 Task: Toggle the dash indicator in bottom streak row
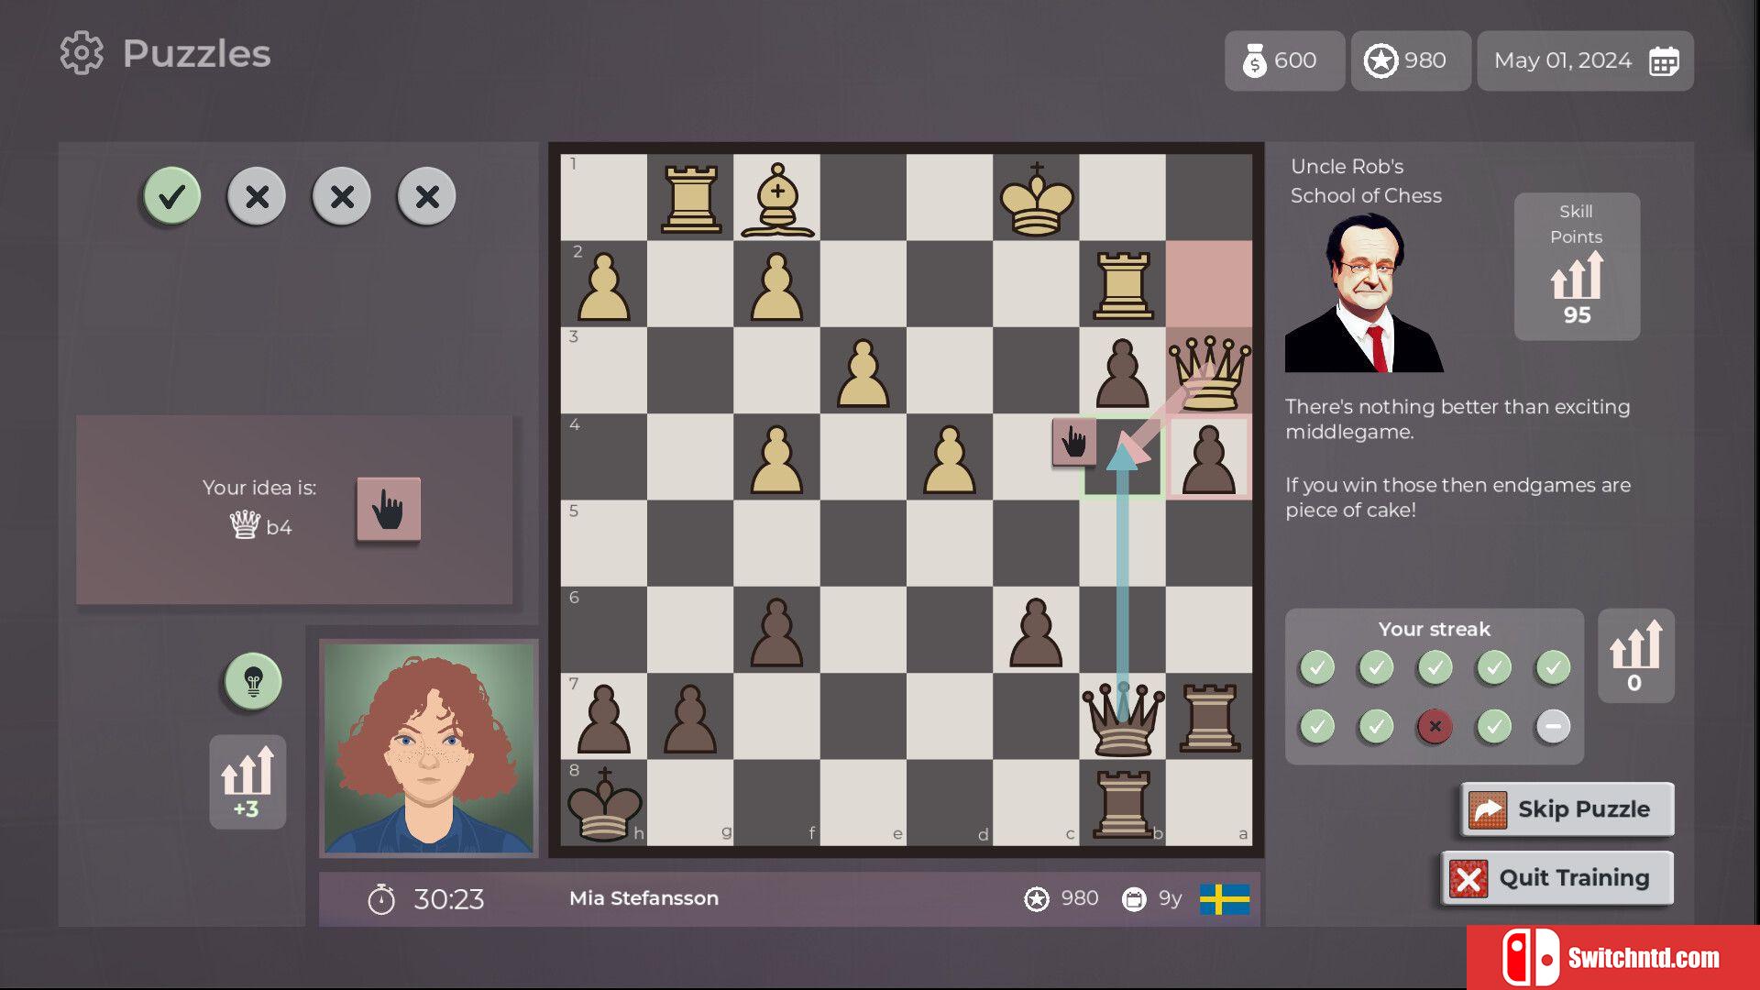tap(1554, 723)
